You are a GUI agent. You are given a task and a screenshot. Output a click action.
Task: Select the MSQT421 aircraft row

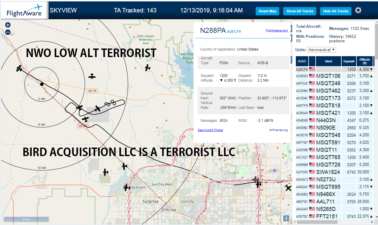coord(335,113)
